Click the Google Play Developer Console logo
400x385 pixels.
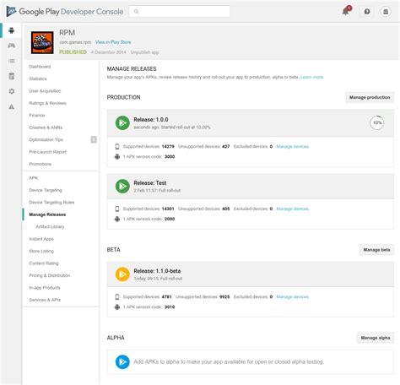click(65, 12)
